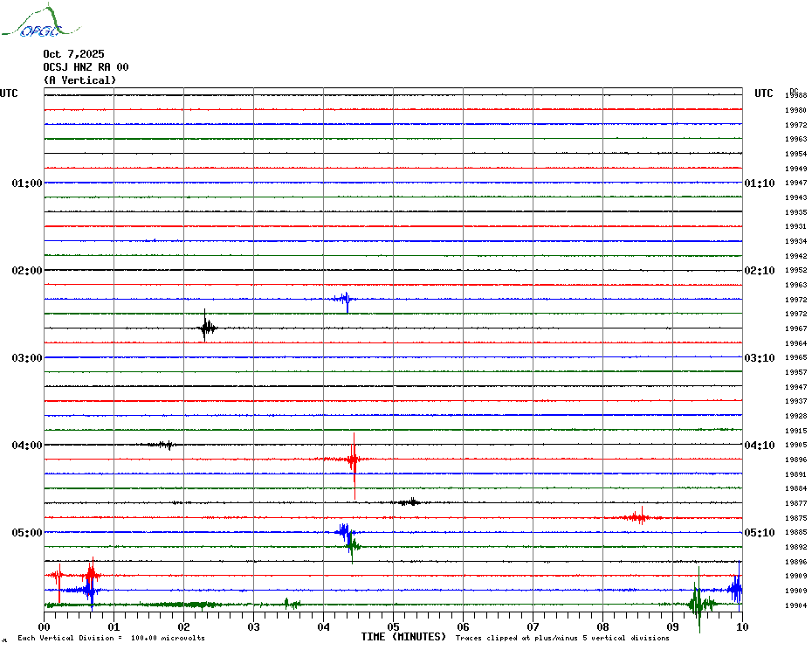Click the 02:10 time label on right
The image size is (812, 650).
(759, 271)
